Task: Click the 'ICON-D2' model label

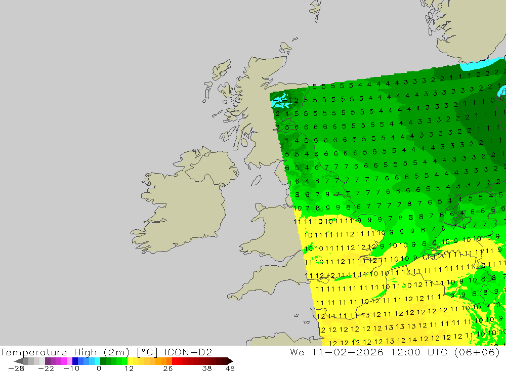Action: pos(188,352)
